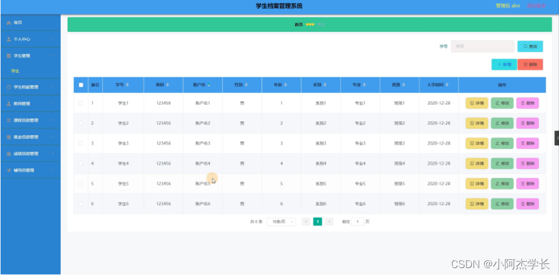Expand the 学生档案管理 sidebar menu

(30, 87)
